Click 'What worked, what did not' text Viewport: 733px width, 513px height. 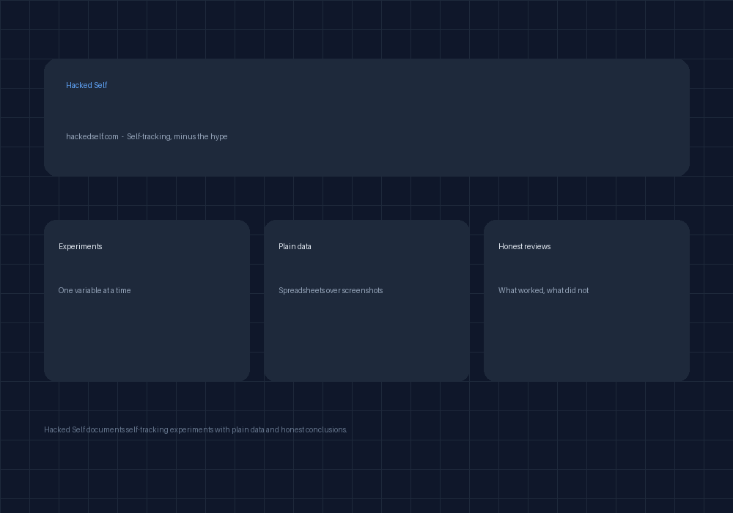543,290
